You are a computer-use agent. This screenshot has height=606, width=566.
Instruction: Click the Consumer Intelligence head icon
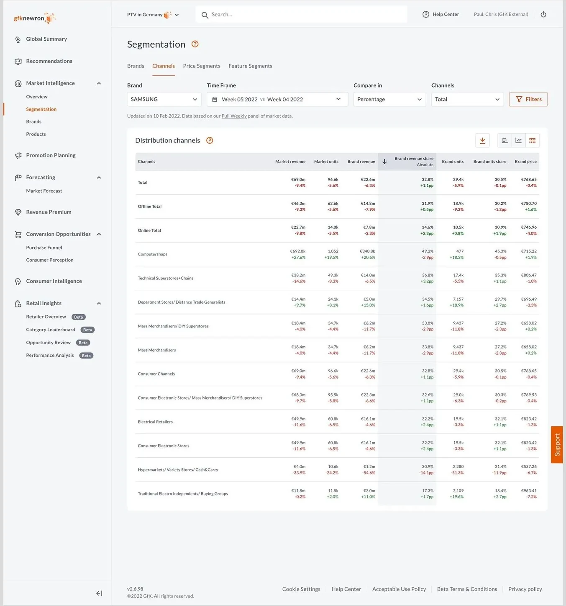[x=18, y=281]
